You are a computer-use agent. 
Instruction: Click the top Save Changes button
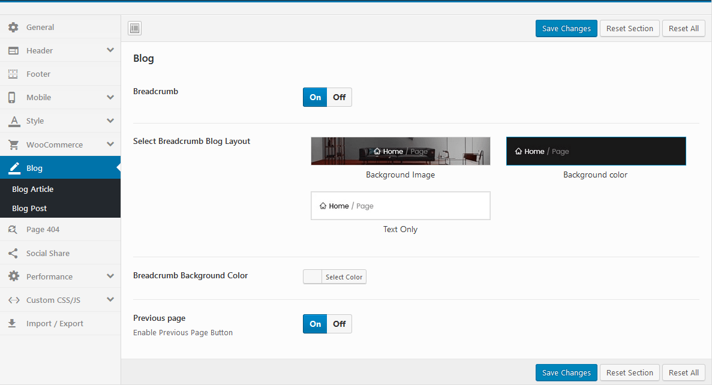566,28
